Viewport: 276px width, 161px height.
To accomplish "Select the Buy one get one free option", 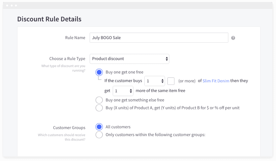I will (99, 72).
